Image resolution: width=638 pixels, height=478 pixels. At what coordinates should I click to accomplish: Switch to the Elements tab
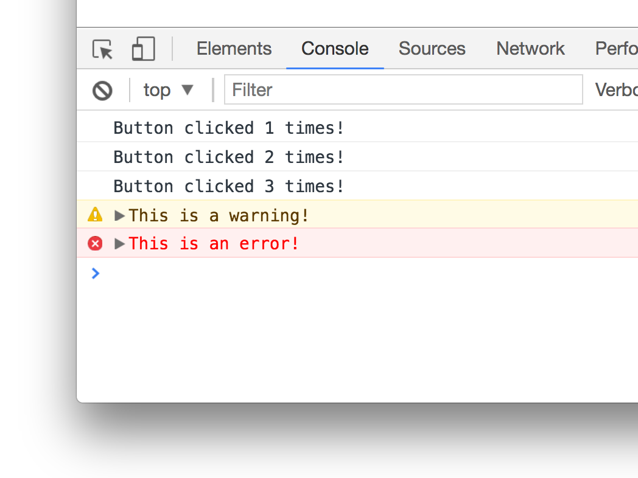[x=234, y=49]
